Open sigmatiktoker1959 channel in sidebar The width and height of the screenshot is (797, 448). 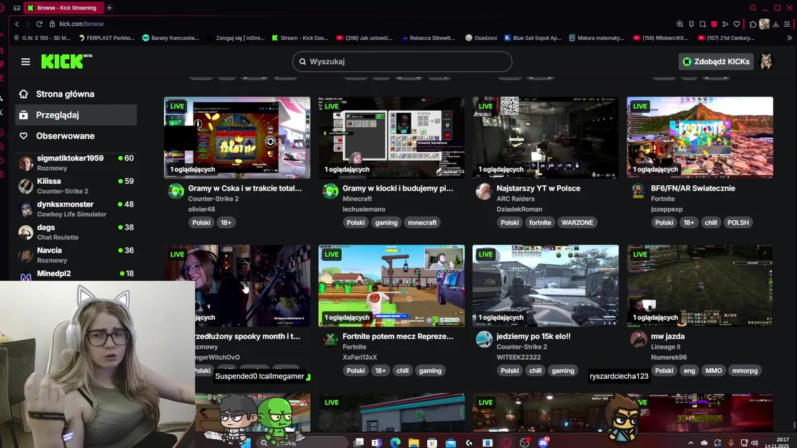click(x=76, y=162)
